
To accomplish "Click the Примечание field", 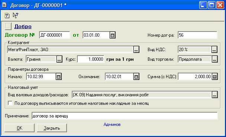I will 125,116.
